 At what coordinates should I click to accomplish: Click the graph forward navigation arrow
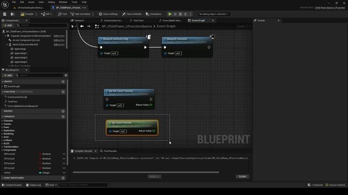point(89,27)
